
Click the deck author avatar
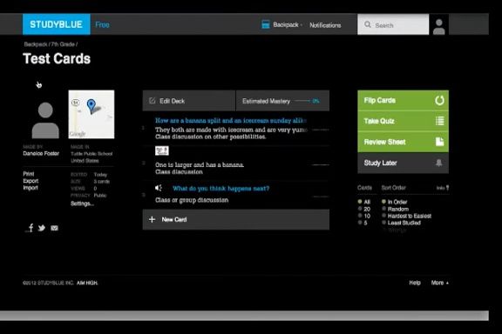45,120
